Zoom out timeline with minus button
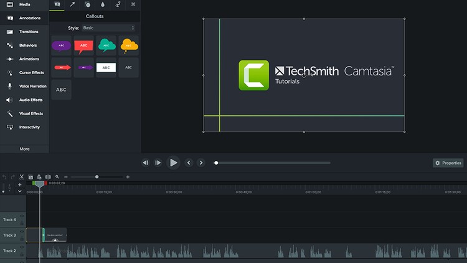 [x=66, y=177]
